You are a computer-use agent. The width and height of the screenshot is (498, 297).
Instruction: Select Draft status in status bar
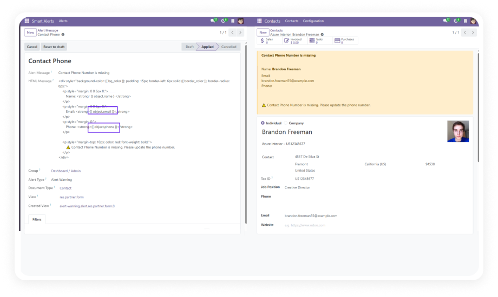(x=189, y=46)
